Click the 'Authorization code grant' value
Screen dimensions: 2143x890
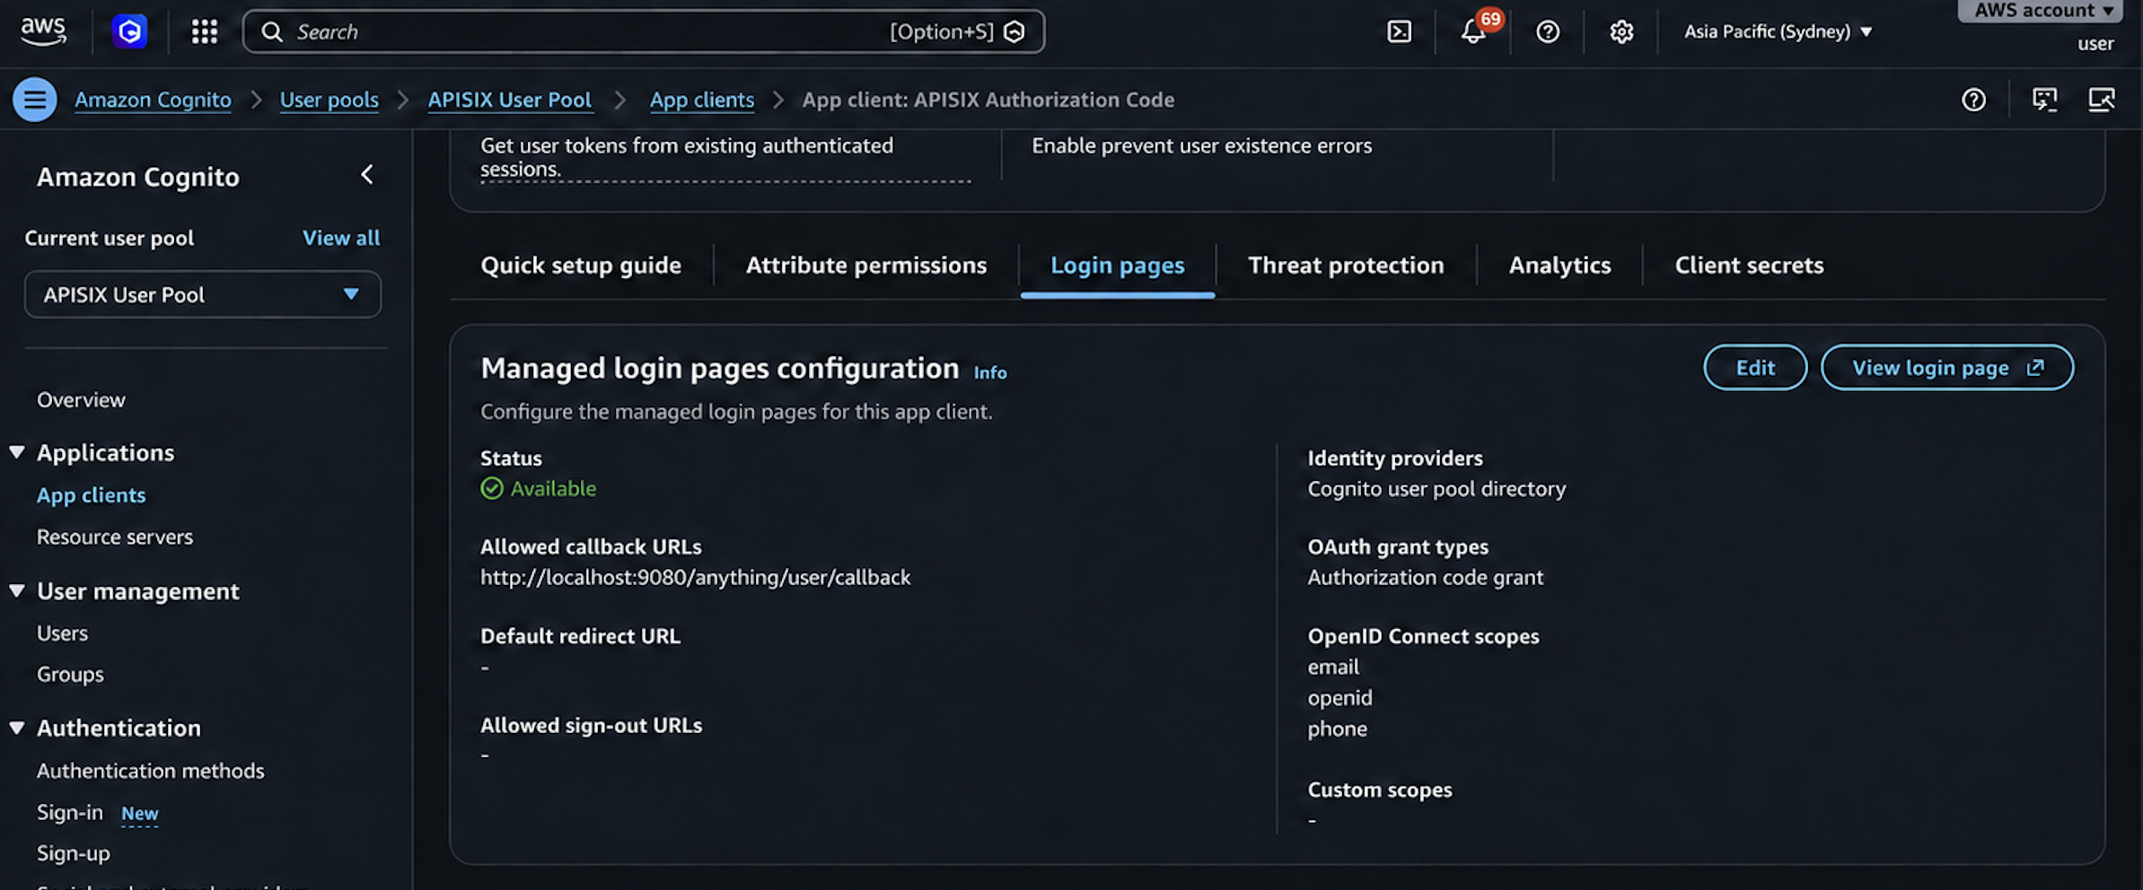pos(1426,577)
